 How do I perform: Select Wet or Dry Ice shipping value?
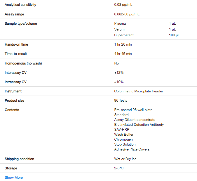point(125,159)
